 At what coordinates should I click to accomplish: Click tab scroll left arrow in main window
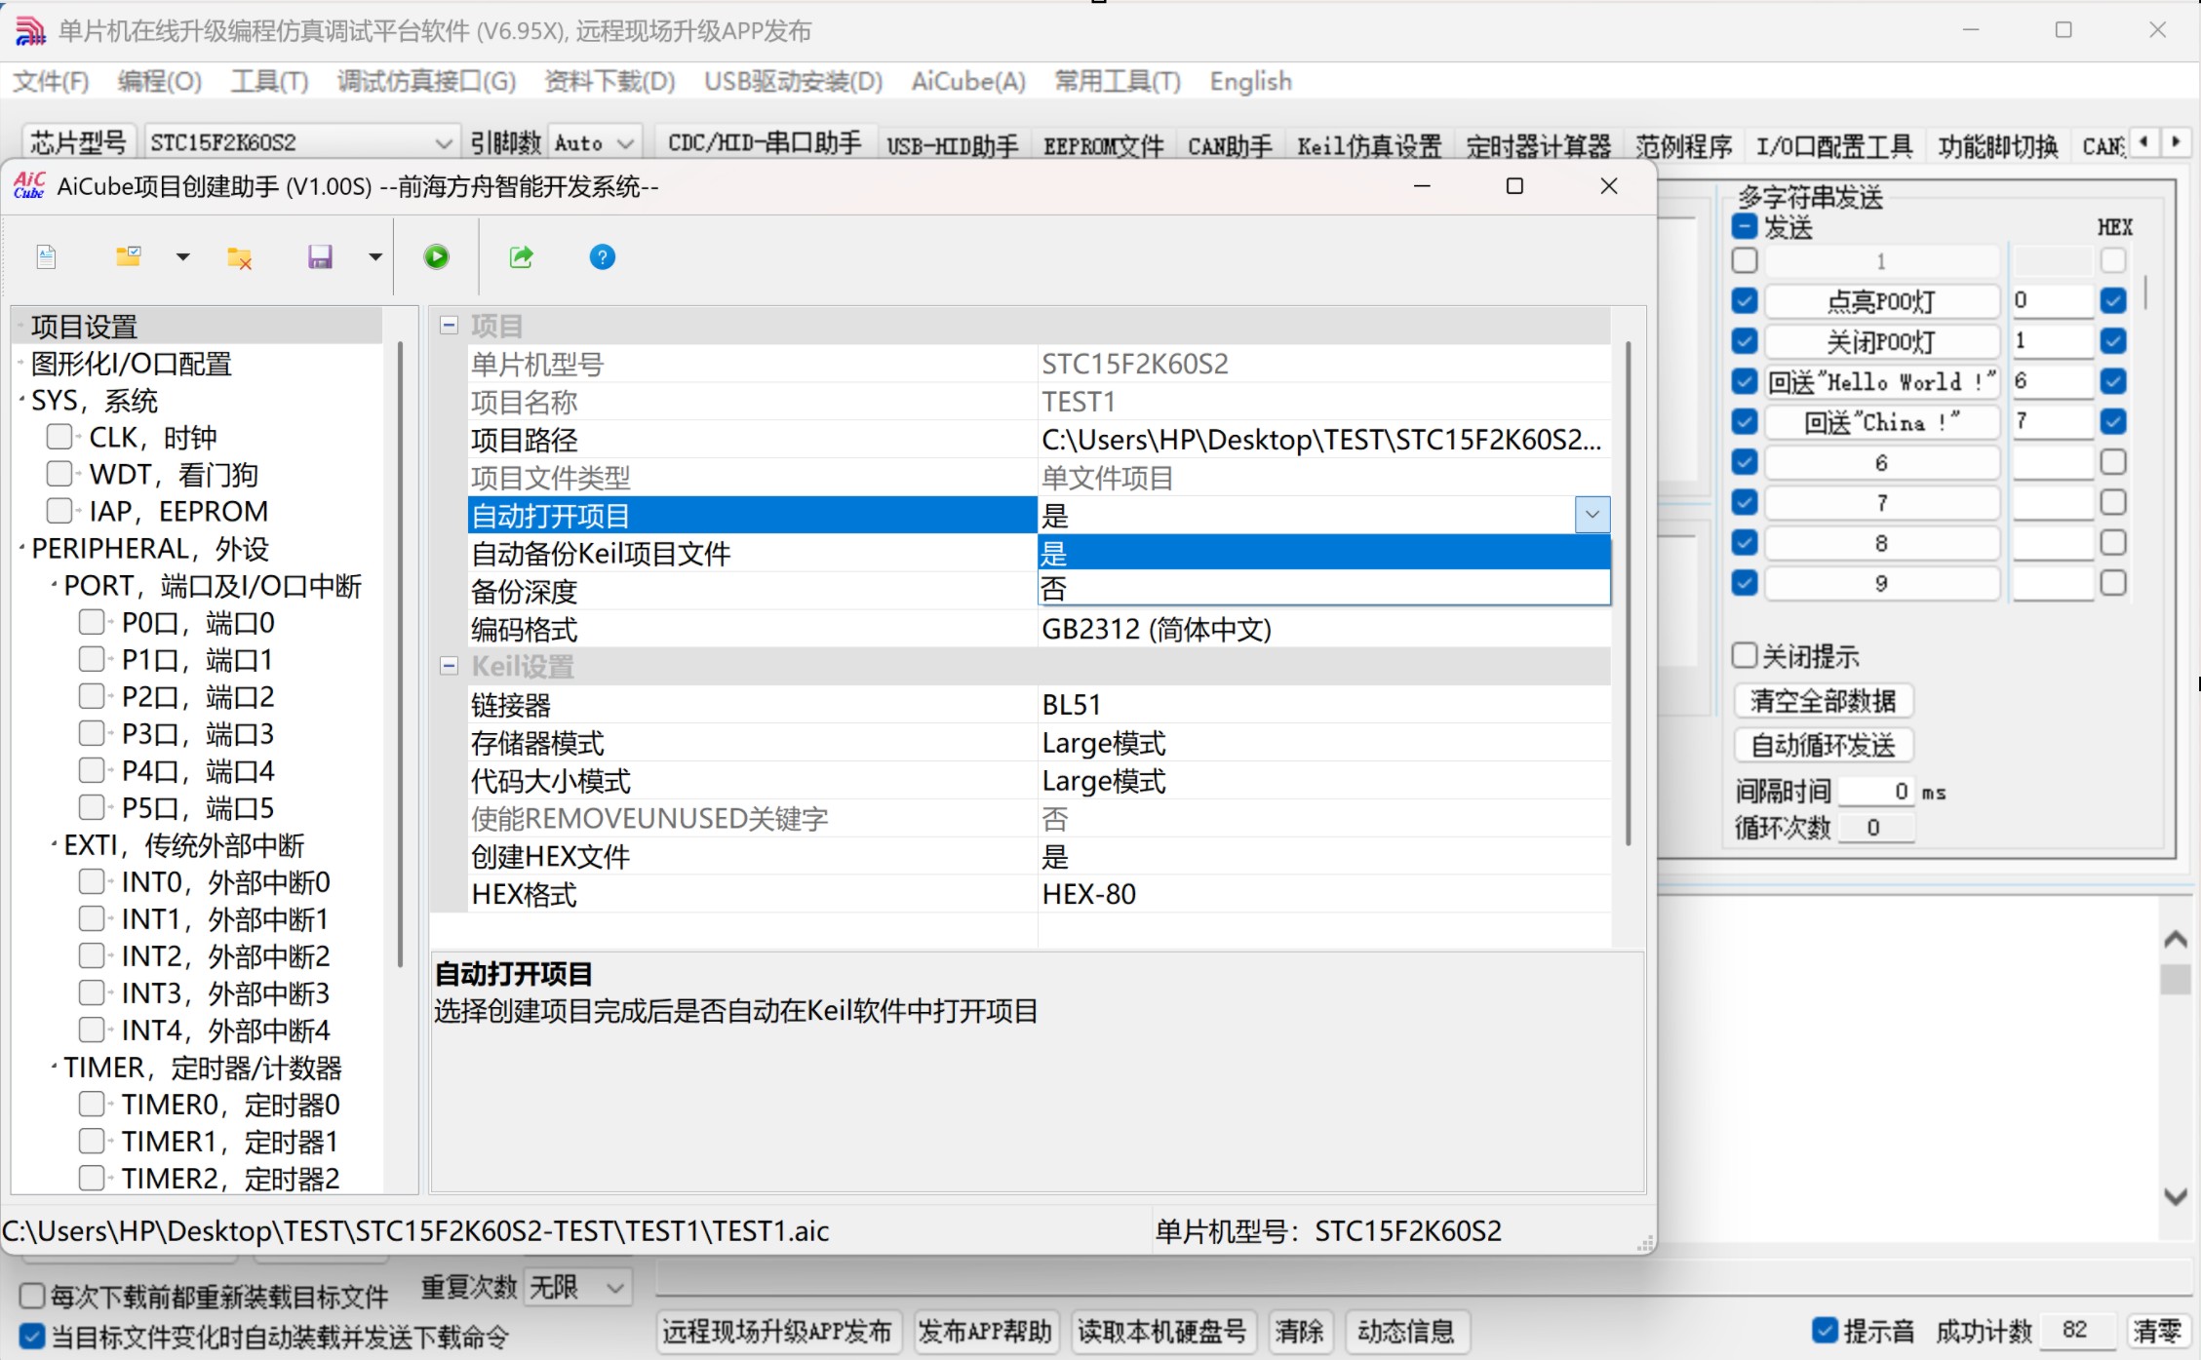coord(2143,142)
